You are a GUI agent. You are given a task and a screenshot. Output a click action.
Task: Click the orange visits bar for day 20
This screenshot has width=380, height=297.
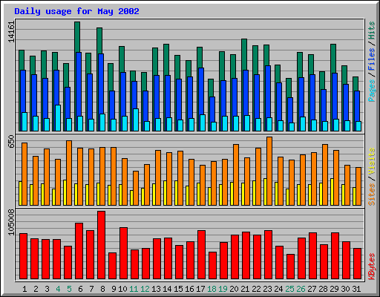pyautogui.click(x=236, y=174)
